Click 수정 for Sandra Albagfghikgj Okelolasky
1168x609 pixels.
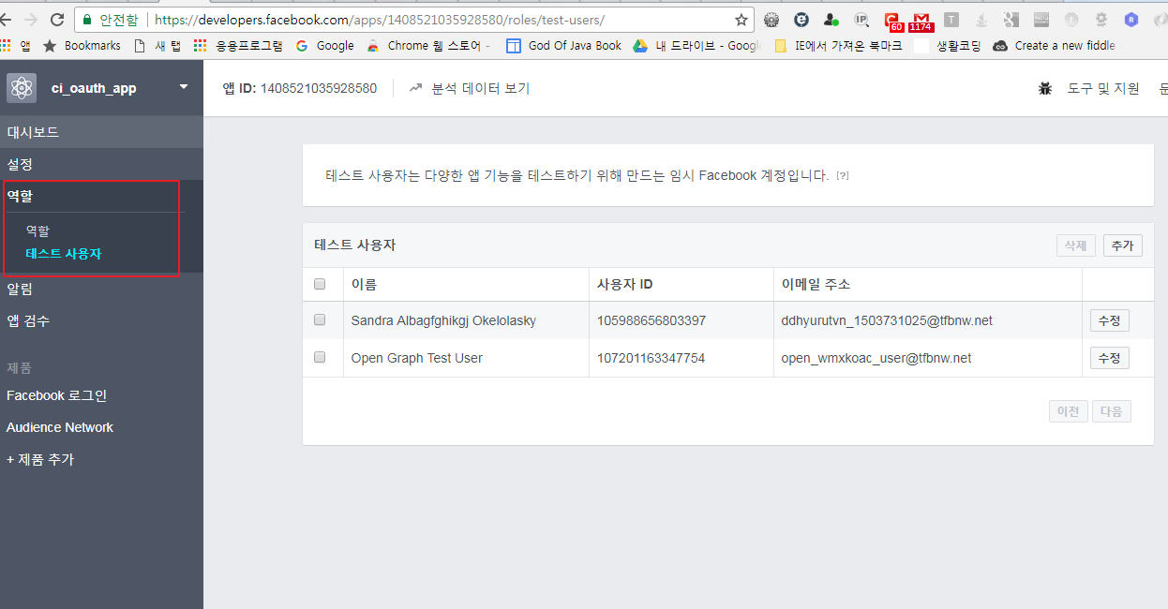click(1109, 320)
